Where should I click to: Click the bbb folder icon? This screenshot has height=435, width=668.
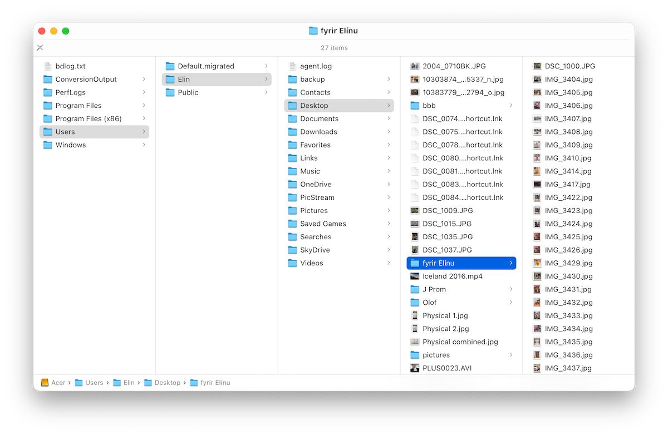click(415, 105)
